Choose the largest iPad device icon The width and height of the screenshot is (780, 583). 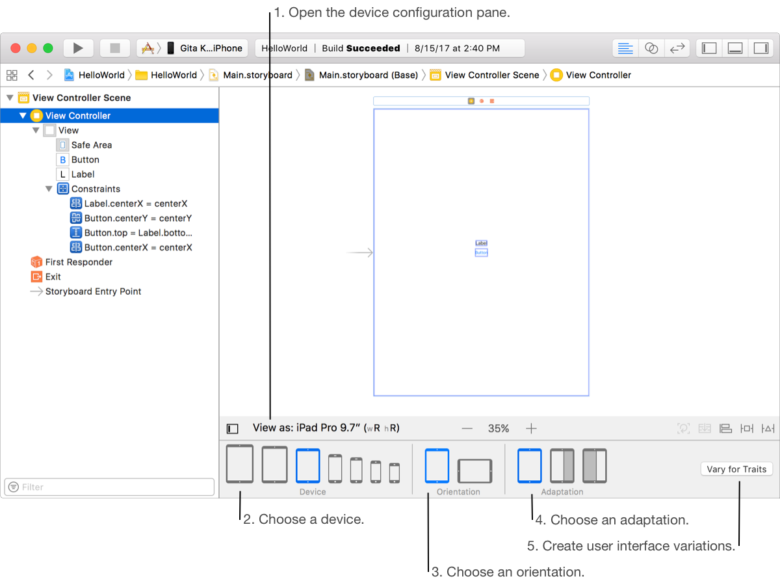coord(240,464)
